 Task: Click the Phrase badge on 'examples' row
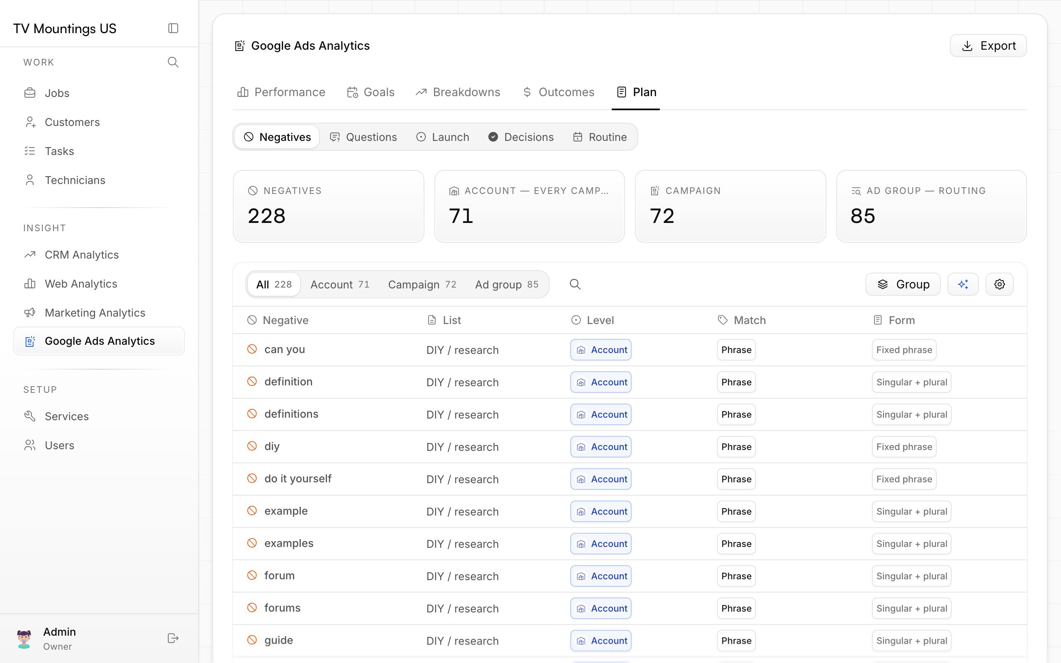tap(736, 544)
